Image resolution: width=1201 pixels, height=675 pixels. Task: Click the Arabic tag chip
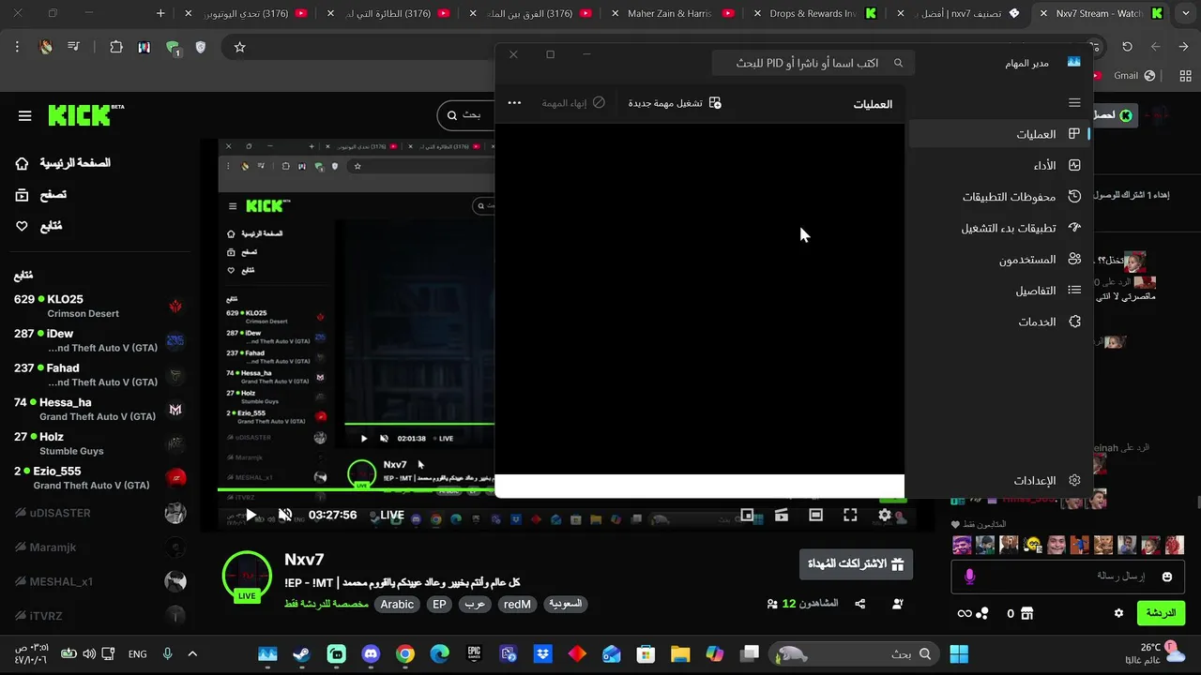coord(397,605)
